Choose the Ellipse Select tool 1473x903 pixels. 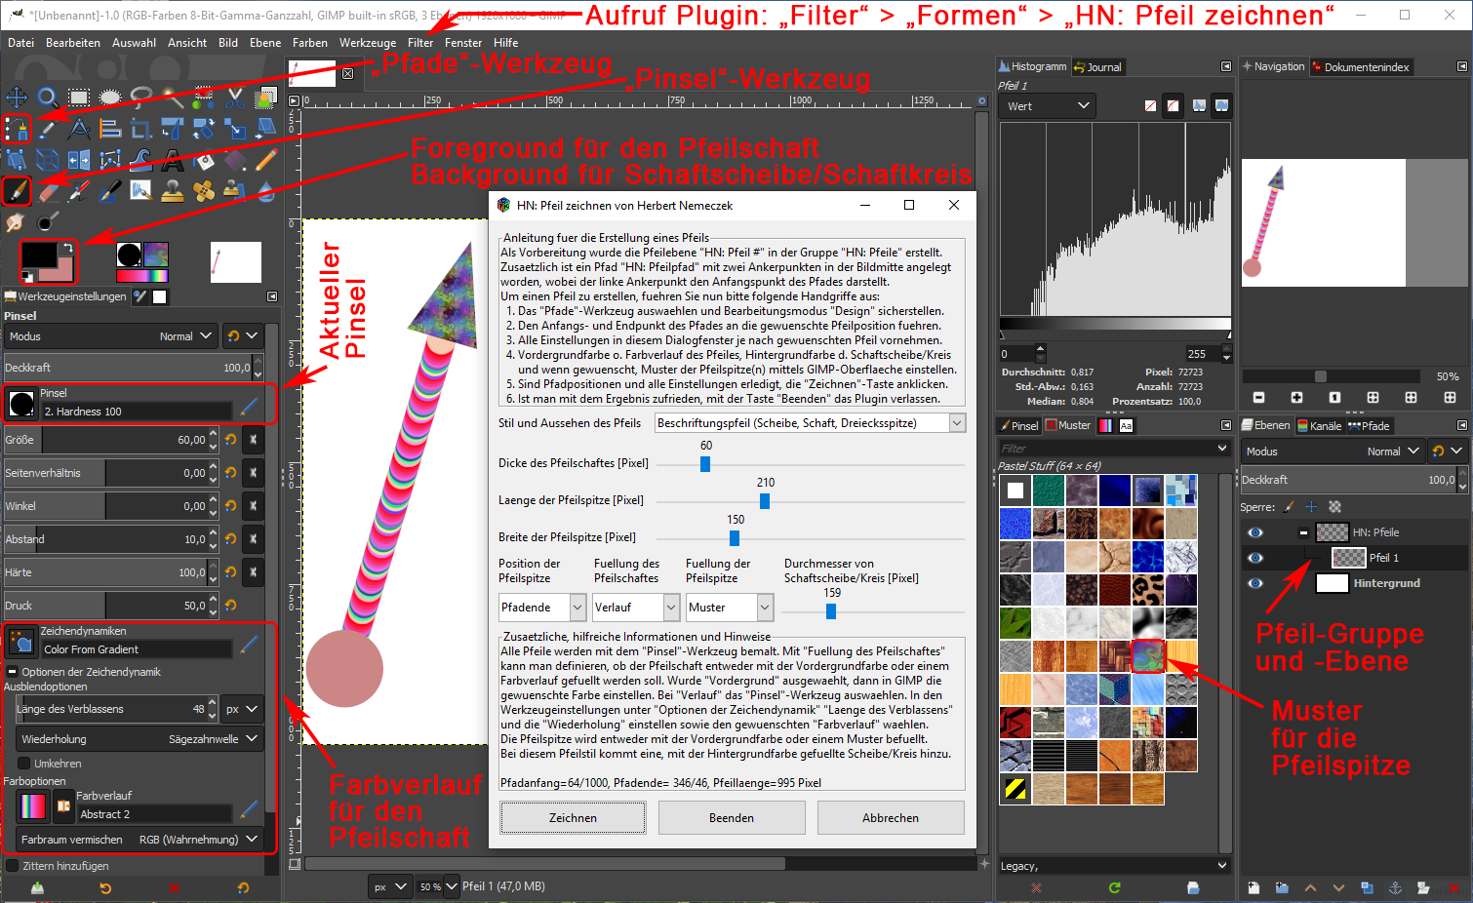click(x=110, y=98)
